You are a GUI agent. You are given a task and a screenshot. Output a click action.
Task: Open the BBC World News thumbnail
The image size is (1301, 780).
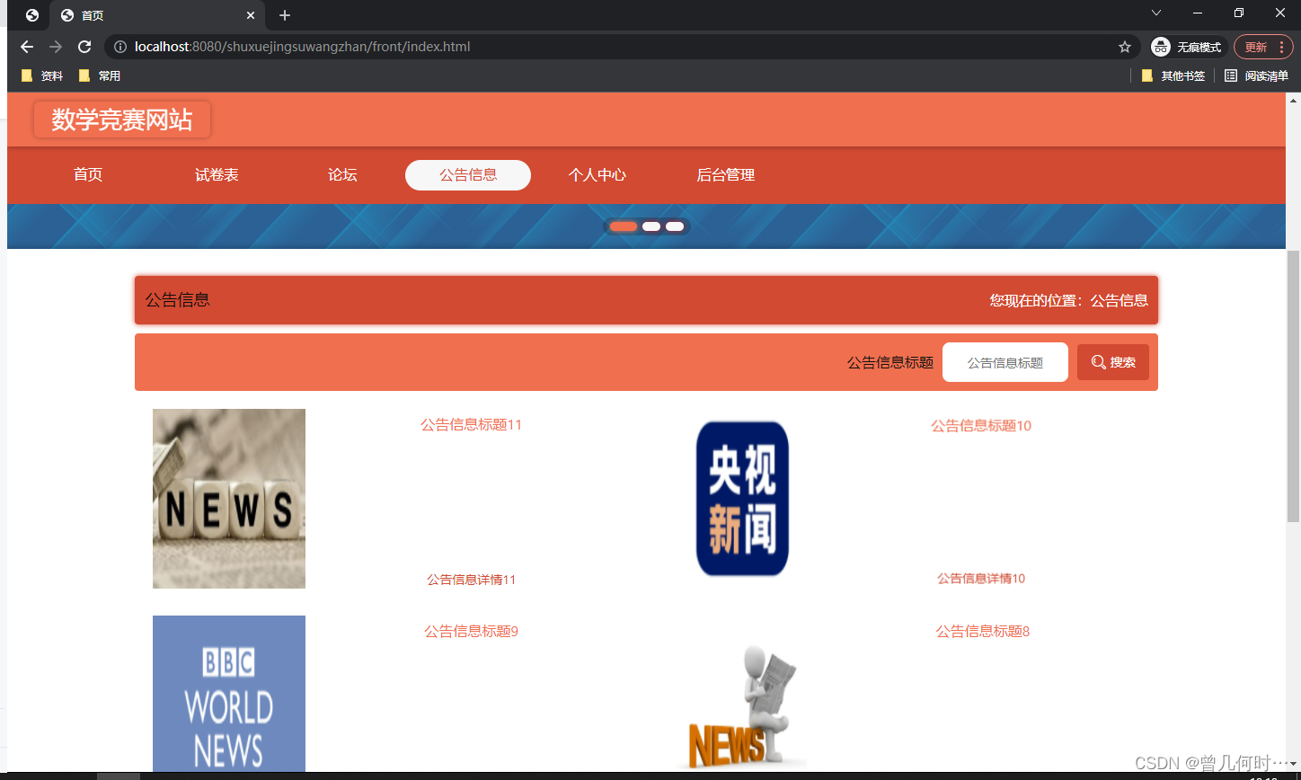pos(229,694)
